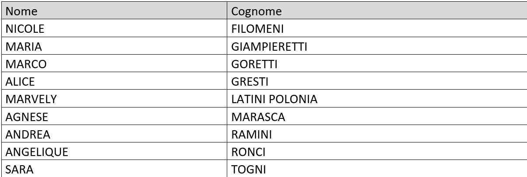Click the GRESTI surname cell
527x177 pixels.
coord(250,82)
